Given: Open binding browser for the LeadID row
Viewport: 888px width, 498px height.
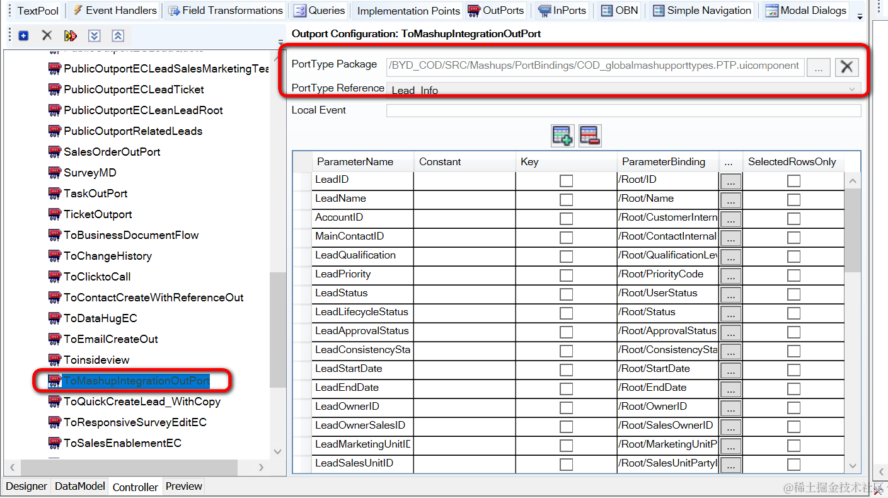Looking at the screenshot, I should [730, 182].
